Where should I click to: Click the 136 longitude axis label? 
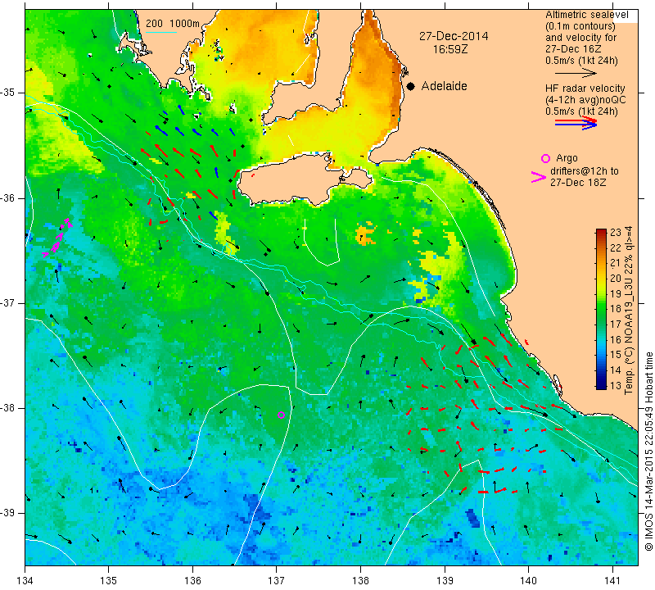point(192,580)
